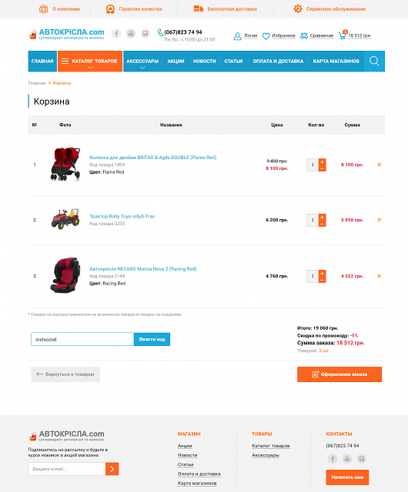Screen dimensions: 408x492
Task: Remove RECARO car seat via X icon
Action: coord(379,276)
